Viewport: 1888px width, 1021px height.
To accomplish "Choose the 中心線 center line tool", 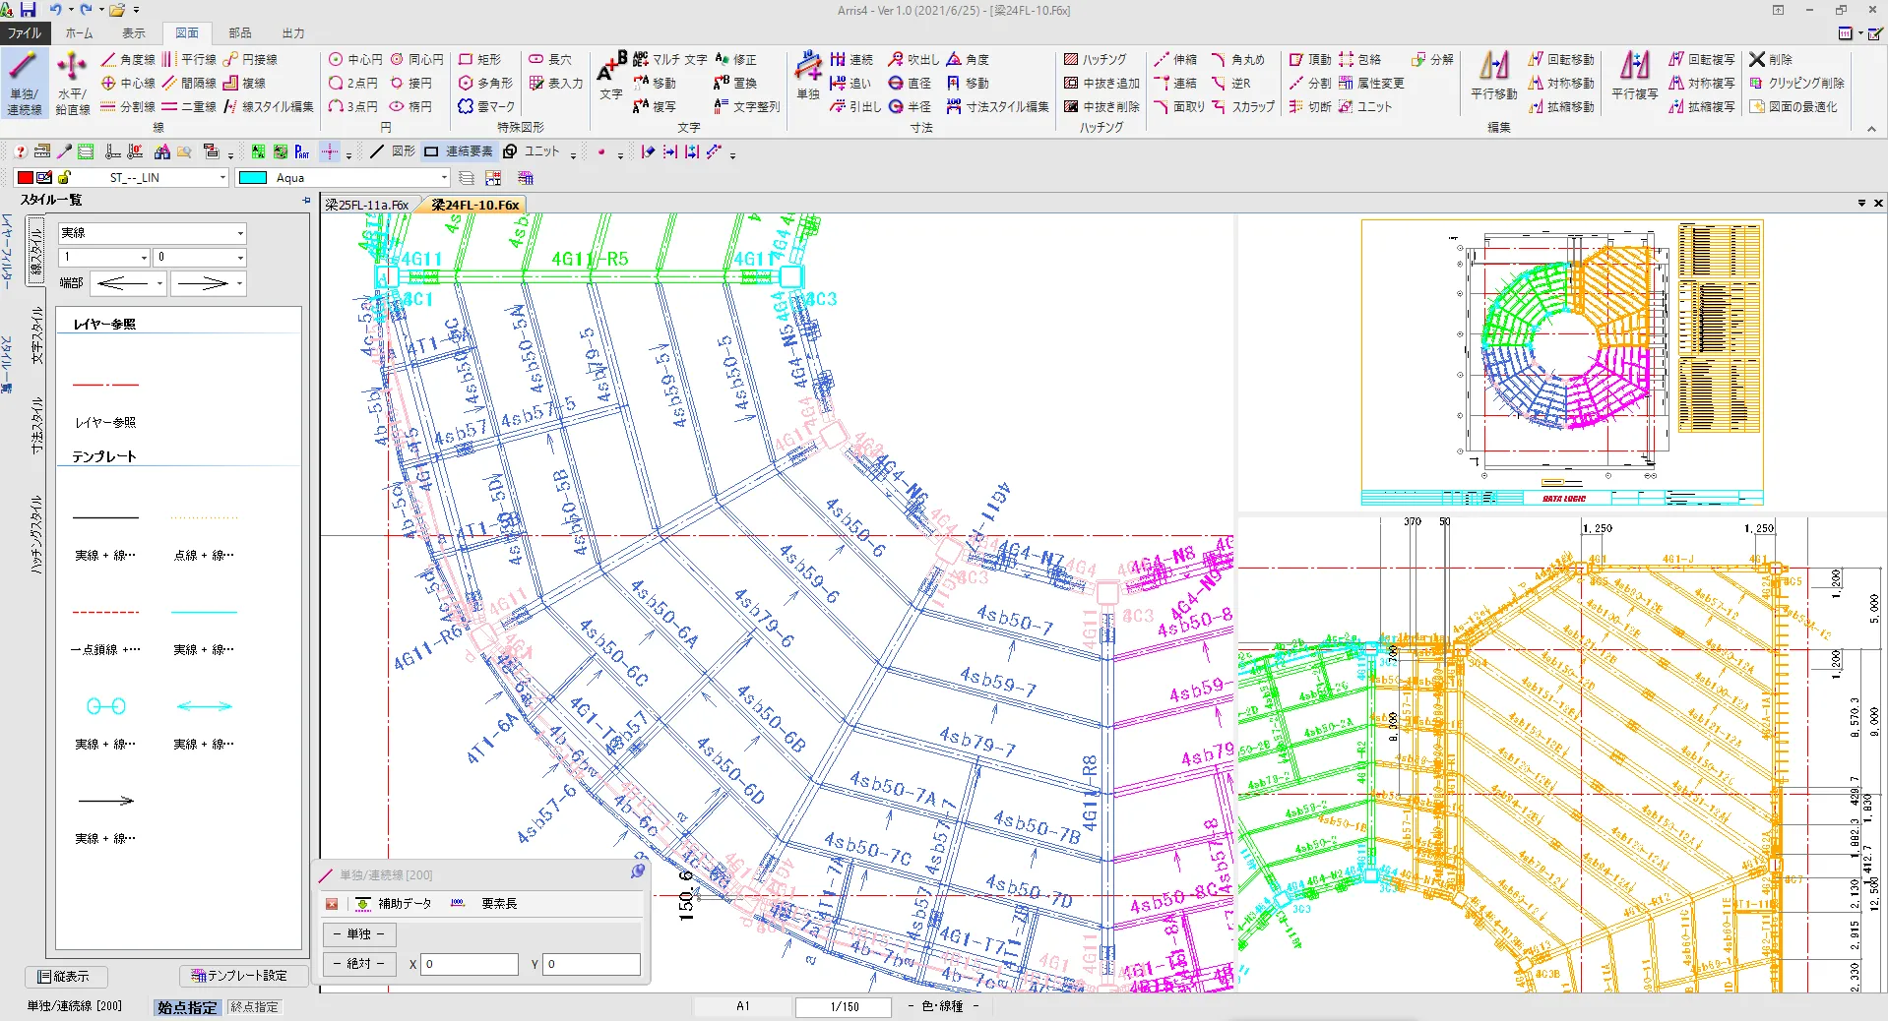I will (x=128, y=84).
